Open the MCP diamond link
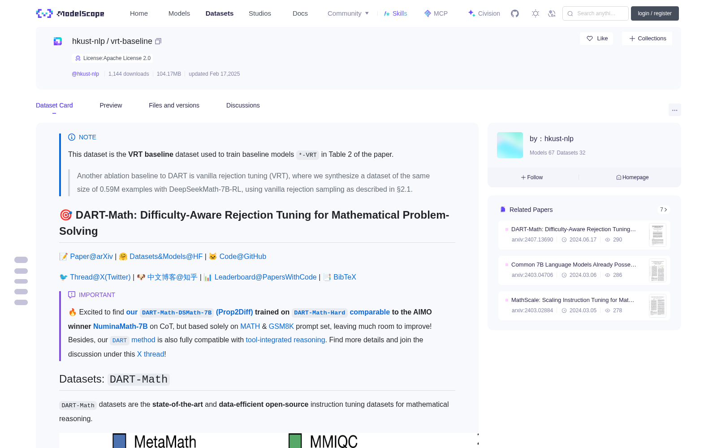The image size is (717, 448). point(436,13)
